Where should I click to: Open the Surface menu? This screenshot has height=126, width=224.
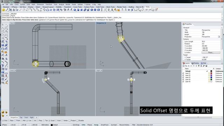[22, 5]
